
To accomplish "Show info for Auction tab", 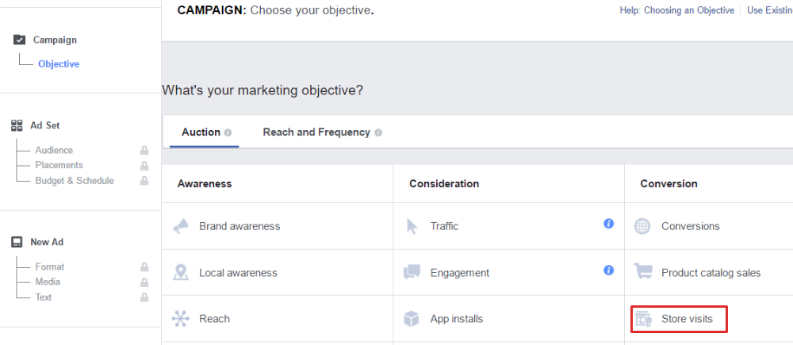I will tap(228, 133).
